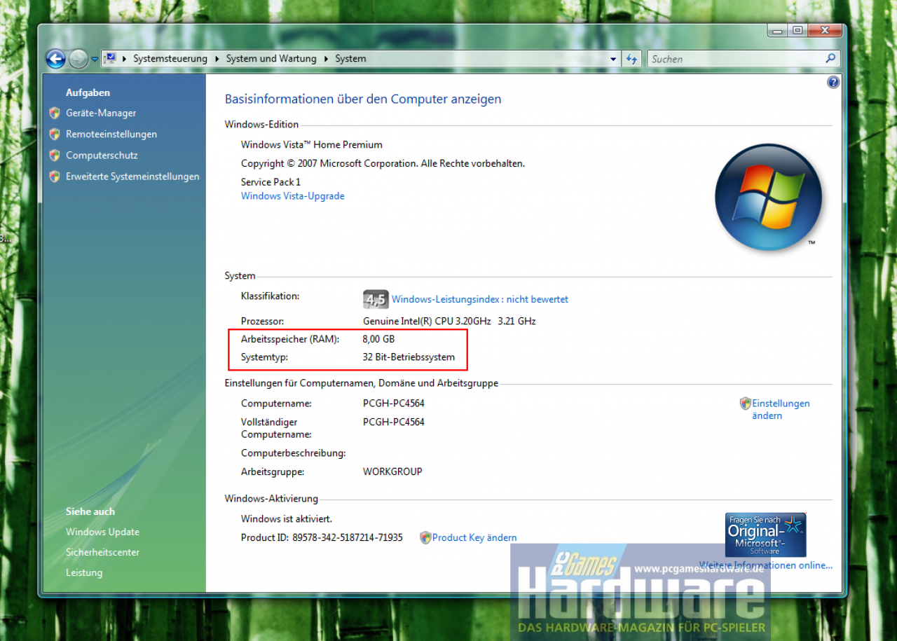Go back with the Back arrow button
Image resolution: width=897 pixels, height=641 pixels.
(x=55, y=59)
